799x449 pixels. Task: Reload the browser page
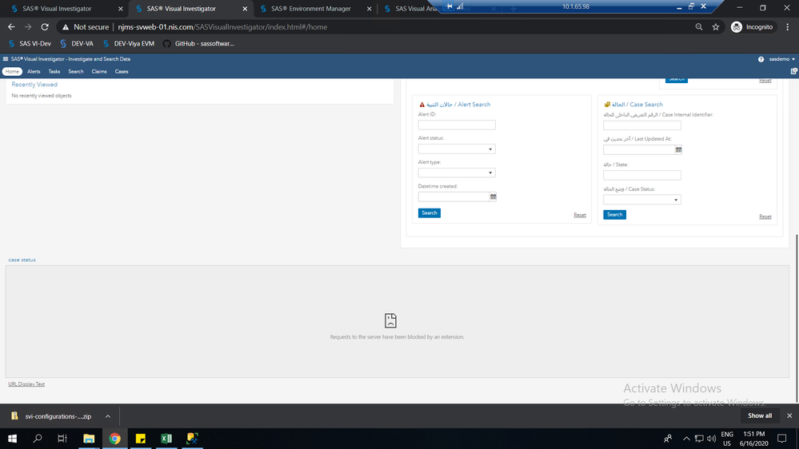pyautogui.click(x=45, y=27)
